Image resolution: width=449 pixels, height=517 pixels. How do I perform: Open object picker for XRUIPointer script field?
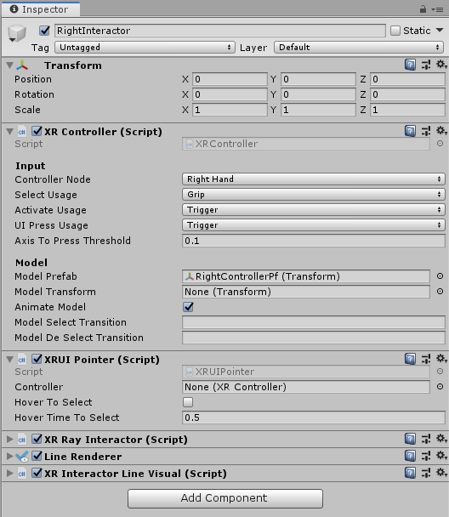pyautogui.click(x=440, y=372)
